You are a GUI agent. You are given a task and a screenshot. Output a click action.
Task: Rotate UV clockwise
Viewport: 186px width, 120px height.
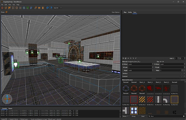(x=136, y=58)
